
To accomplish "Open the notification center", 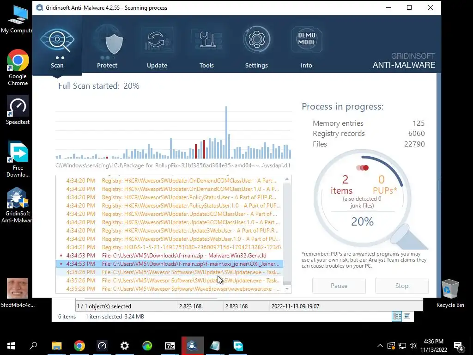I will click(459, 346).
